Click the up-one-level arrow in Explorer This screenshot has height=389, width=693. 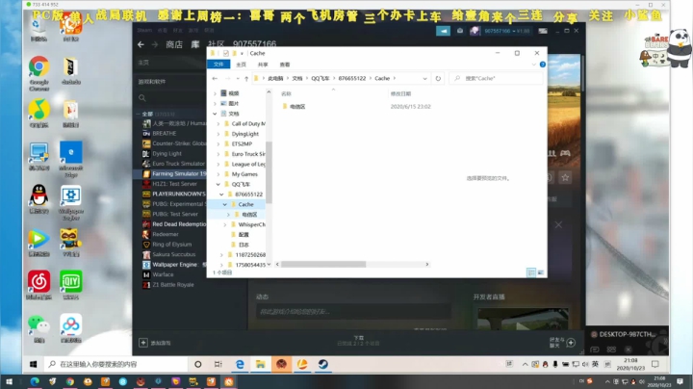pos(246,79)
